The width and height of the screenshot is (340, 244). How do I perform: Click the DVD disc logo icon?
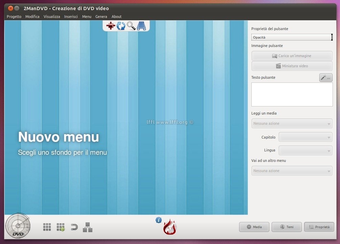(18, 226)
